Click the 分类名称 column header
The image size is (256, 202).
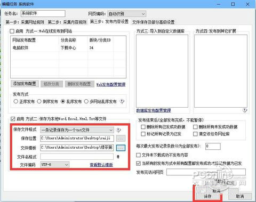point(68,40)
